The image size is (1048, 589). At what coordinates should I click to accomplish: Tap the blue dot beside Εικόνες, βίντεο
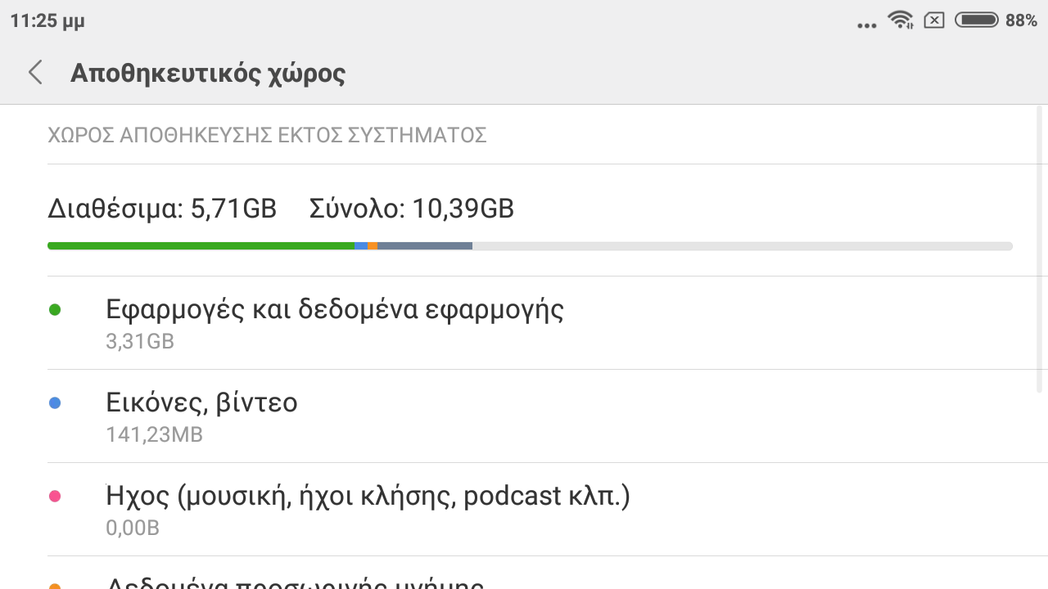coord(55,402)
